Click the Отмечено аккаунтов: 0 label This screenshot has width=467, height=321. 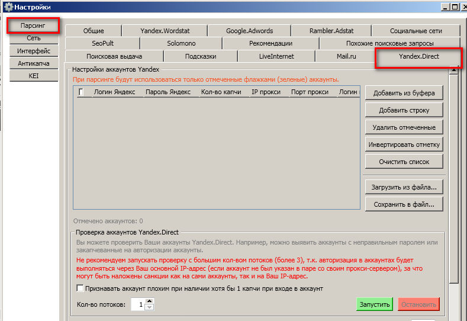108,221
